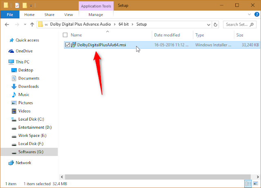Open the Manage ribbon tab

coord(96,15)
